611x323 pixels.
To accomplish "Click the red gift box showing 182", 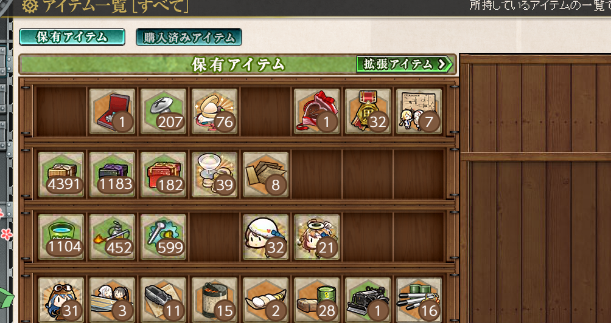I will coord(163,174).
